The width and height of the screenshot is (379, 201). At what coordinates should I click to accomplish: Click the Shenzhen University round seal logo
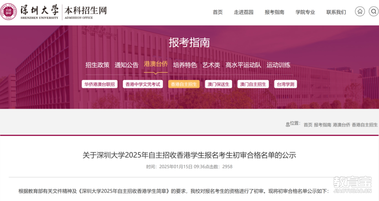coord(8,11)
